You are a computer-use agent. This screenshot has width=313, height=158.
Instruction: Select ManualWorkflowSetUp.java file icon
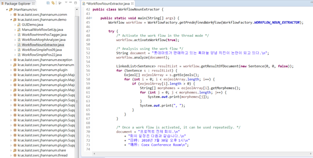19,30
